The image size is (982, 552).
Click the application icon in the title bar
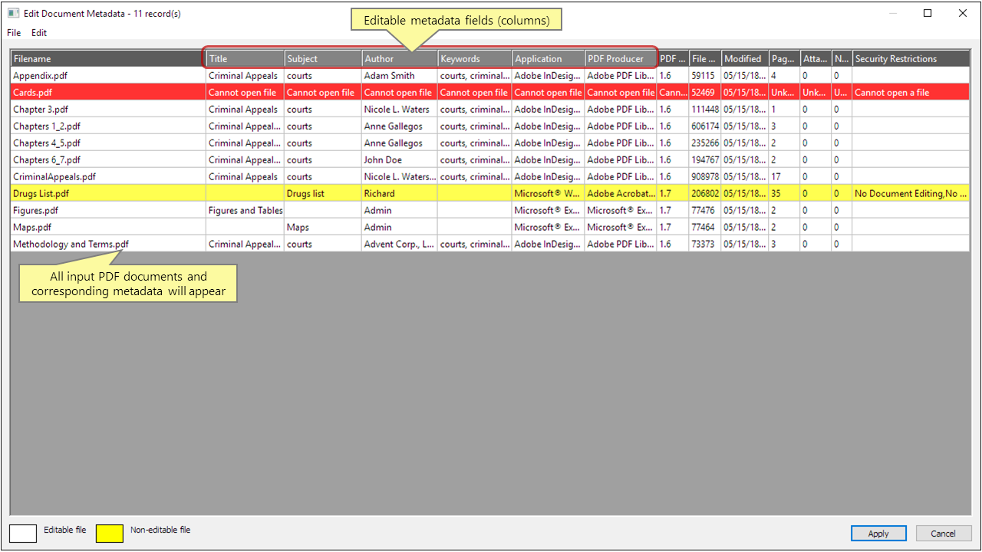click(x=12, y=13)
